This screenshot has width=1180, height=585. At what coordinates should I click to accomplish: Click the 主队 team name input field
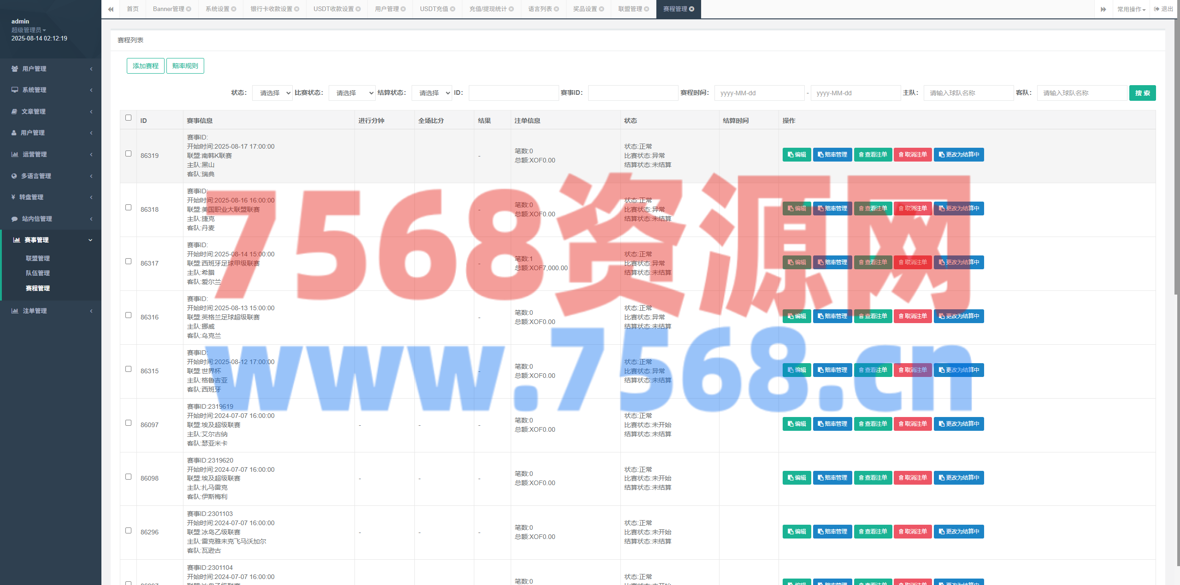tap(968, 93)
